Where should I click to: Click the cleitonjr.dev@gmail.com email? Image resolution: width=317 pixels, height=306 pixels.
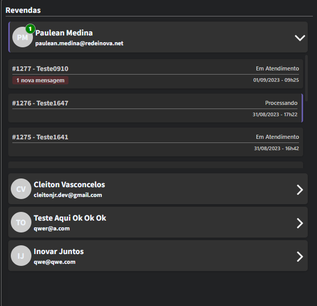(68, 195)
